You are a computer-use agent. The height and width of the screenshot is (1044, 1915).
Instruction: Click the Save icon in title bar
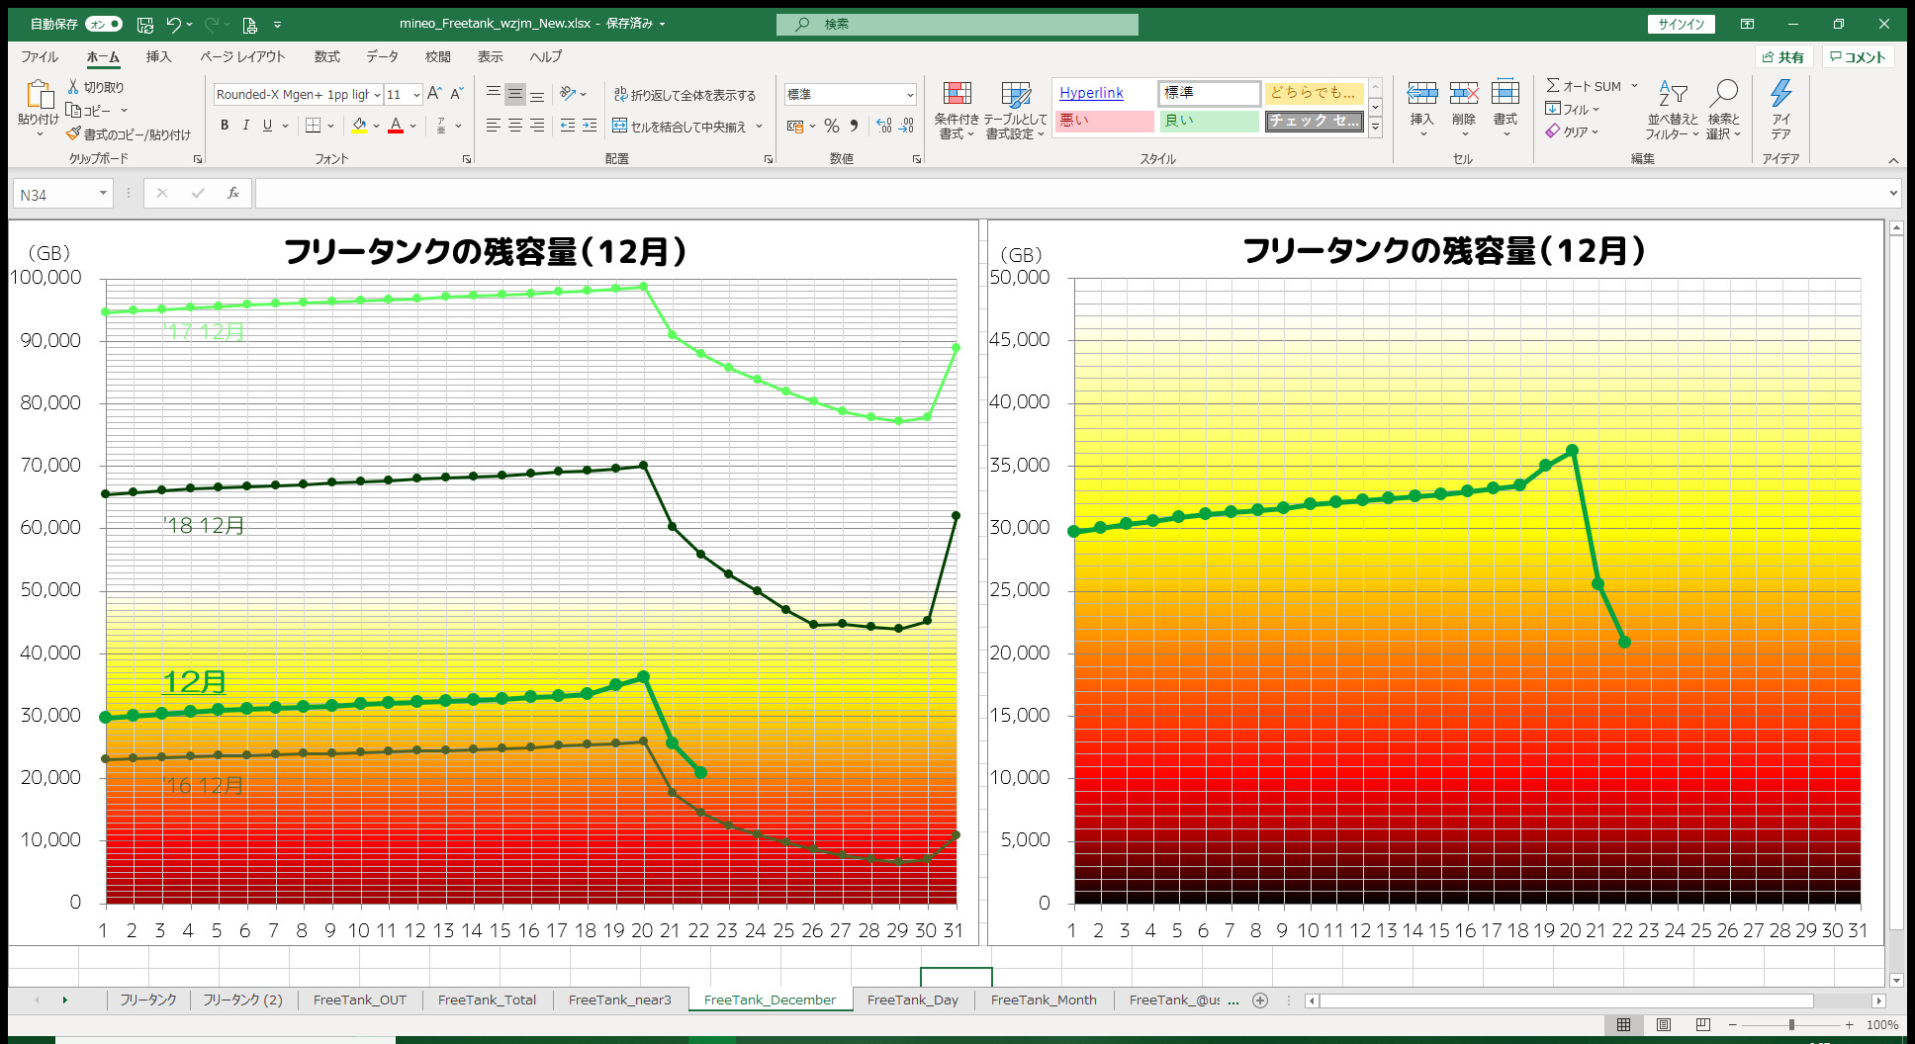coord(145,24)
